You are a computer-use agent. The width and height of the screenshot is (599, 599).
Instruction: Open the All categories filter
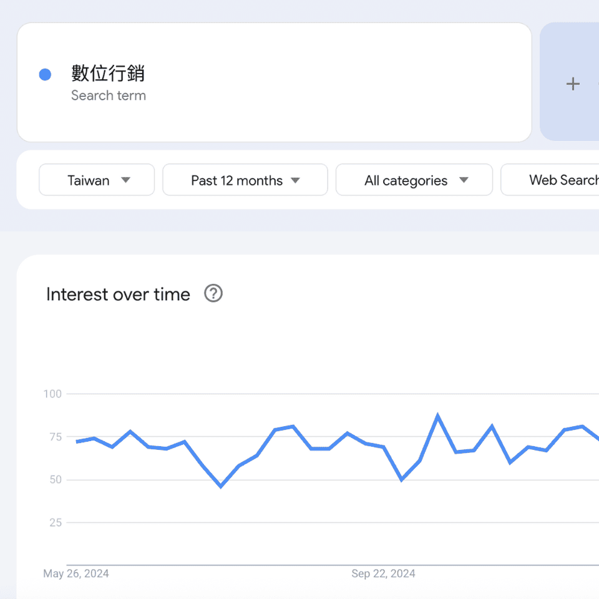414,180
